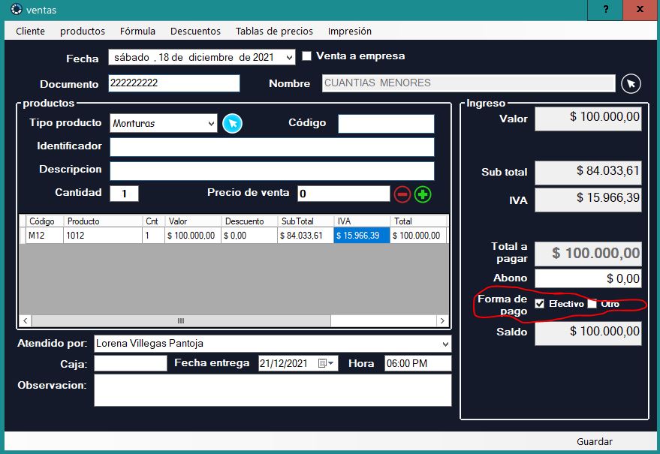This screenshot has height=454, width=660.
Task: Click the ventas app icon in title bar
Action: point(16,9)
